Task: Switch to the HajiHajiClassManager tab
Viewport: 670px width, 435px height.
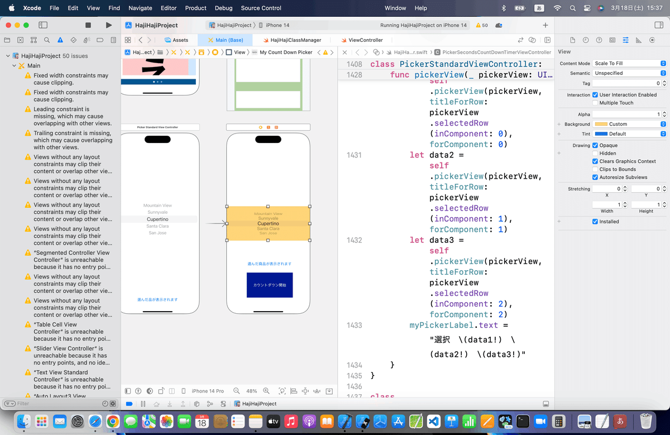Action: [x=291, y=40]
